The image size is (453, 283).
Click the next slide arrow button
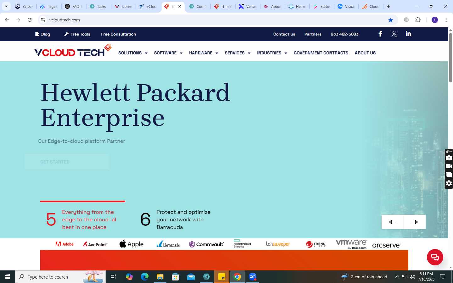(x=414, y=222)
